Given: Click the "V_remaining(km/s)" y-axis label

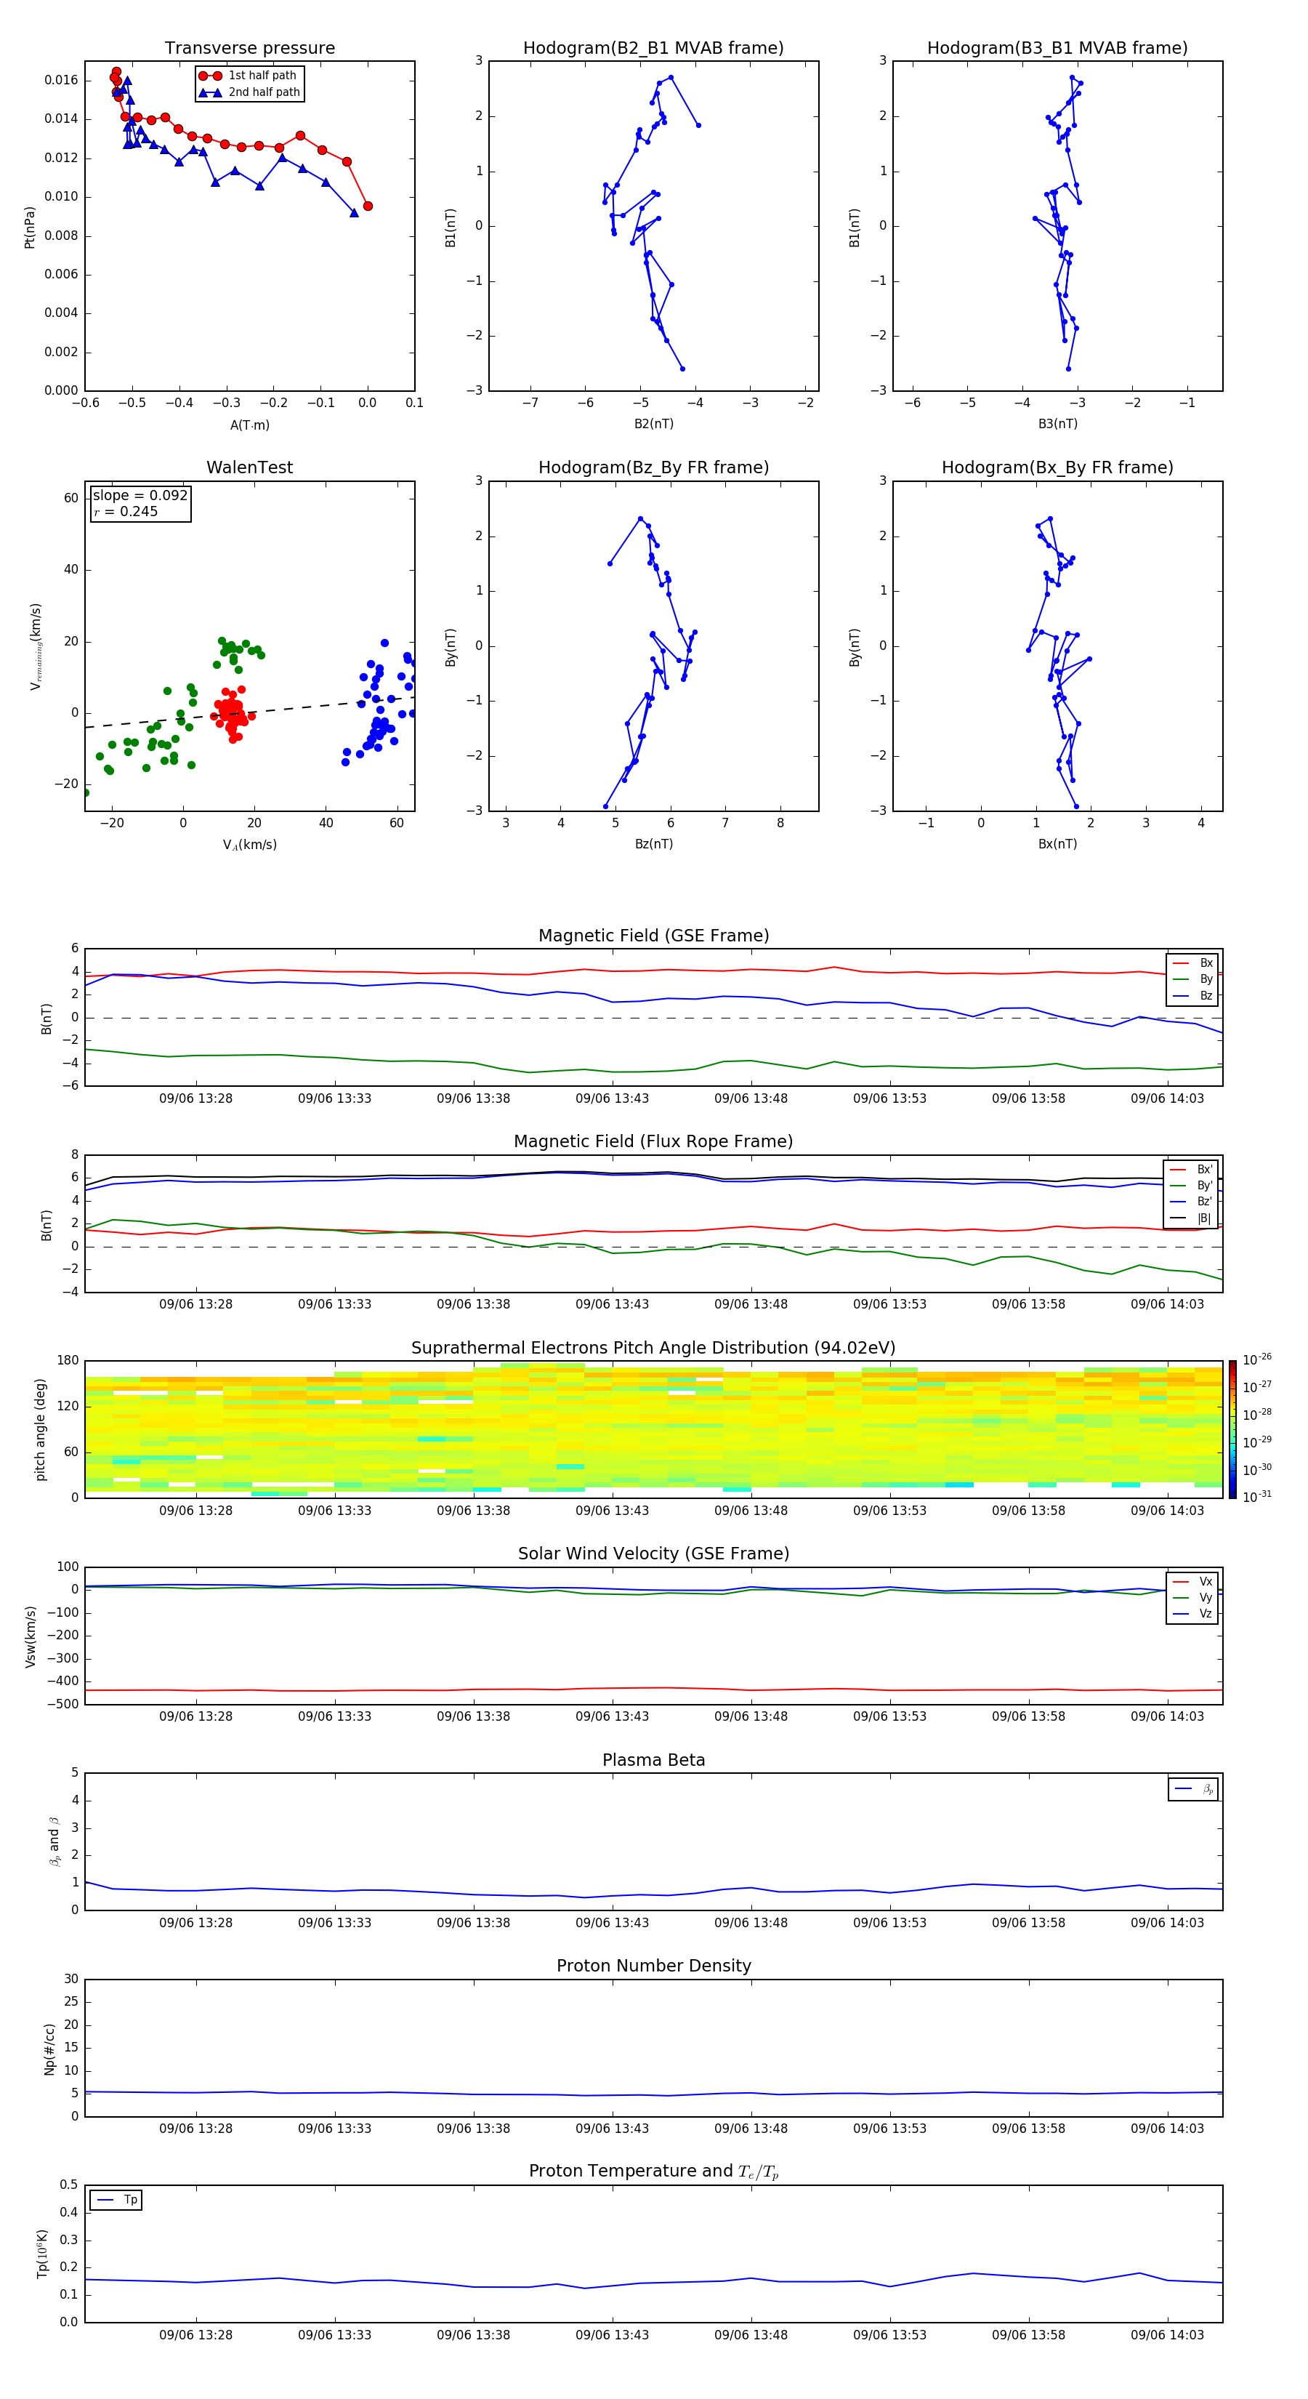Looking at the screenshot, I should (36, 646).
